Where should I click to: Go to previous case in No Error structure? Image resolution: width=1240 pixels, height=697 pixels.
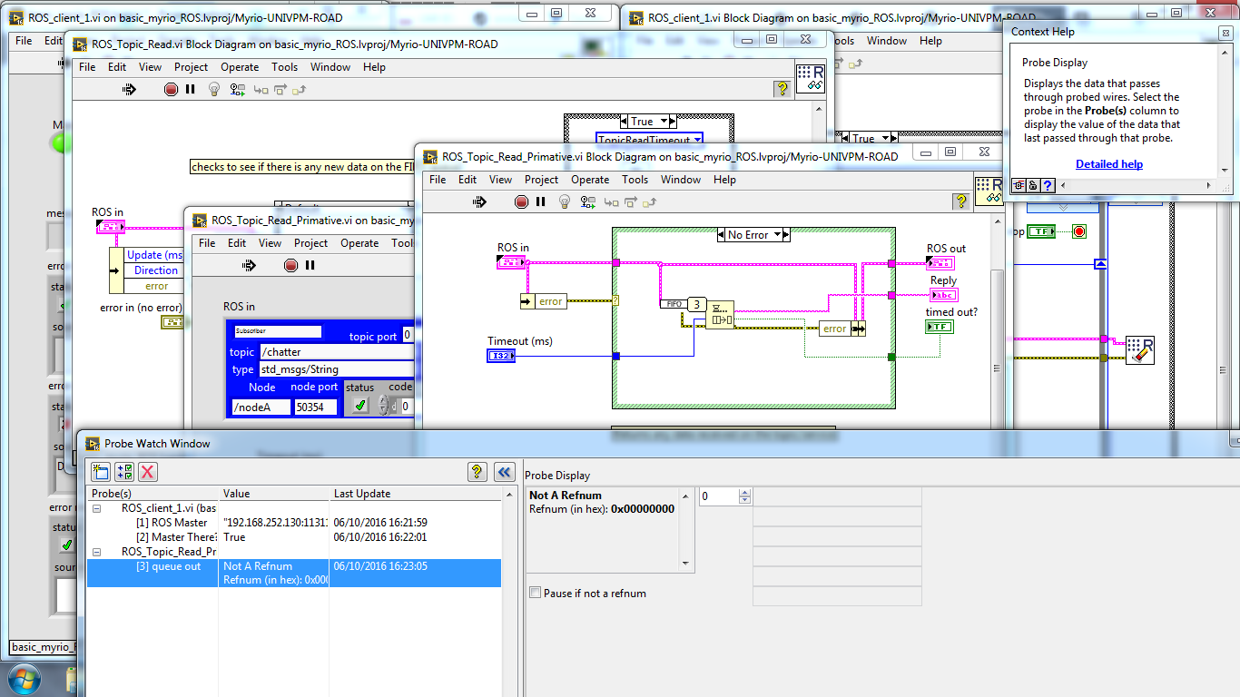[x=723, y=235]
